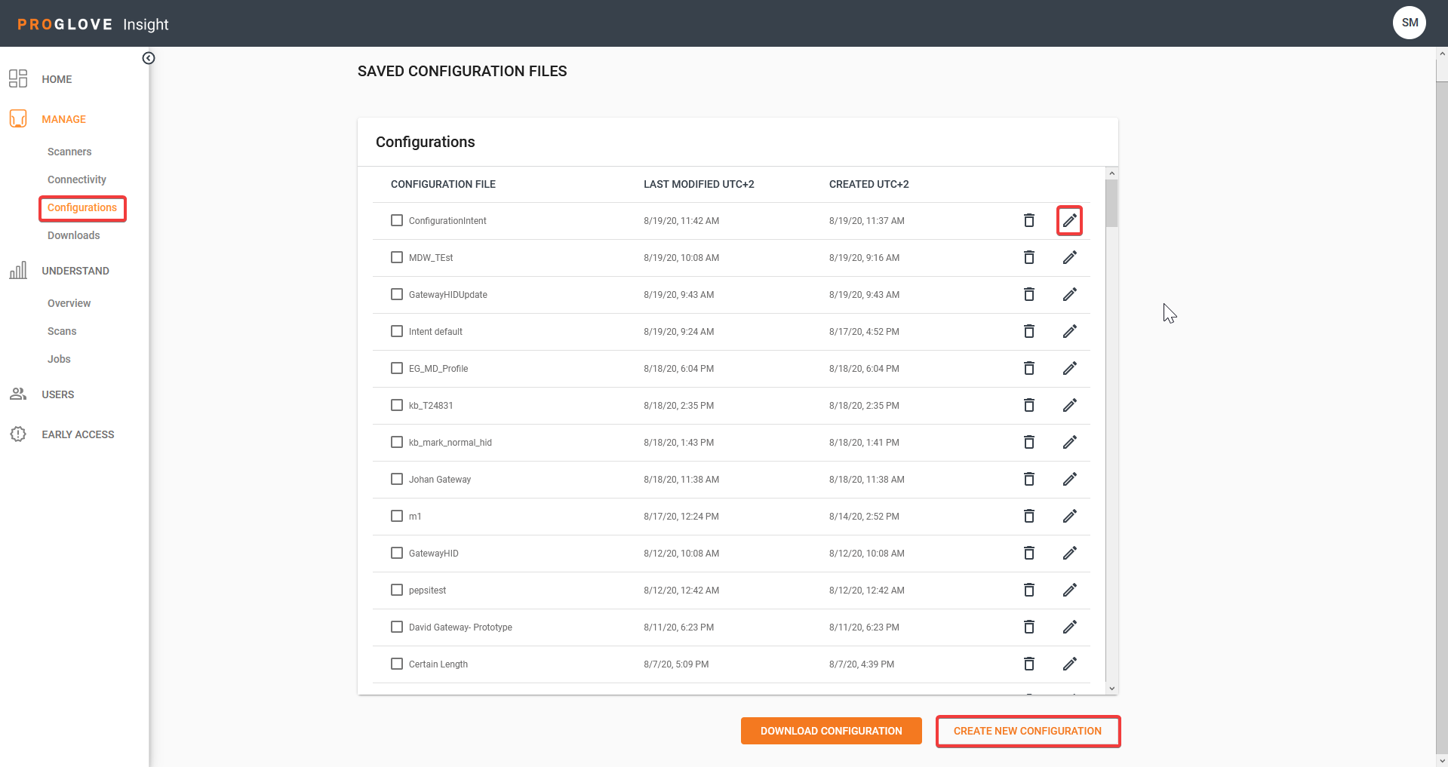Select the Intent default checkbox
1448x767 pixels.
(397, 331)
